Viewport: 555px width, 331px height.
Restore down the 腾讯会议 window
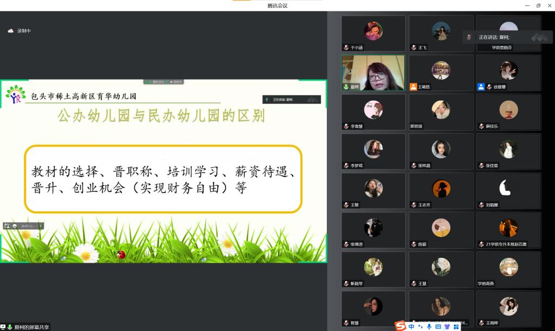pyautogui.click(x=538, y=5)
